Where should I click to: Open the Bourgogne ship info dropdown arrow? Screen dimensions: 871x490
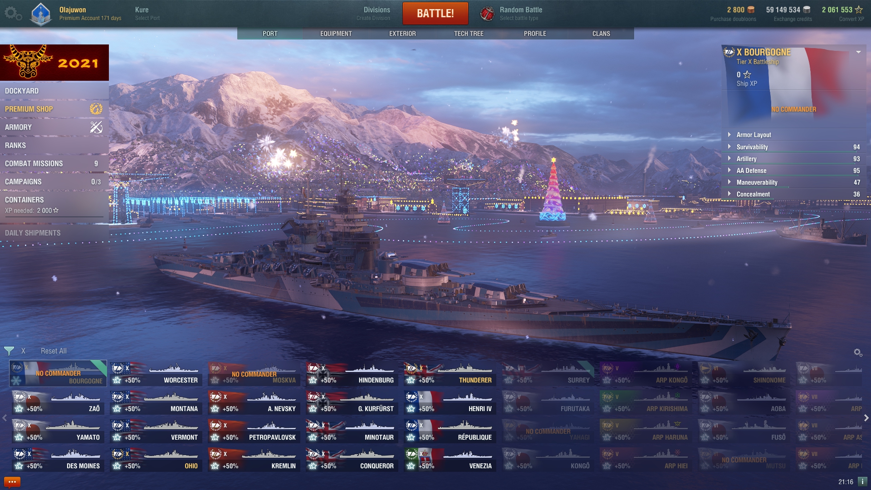point(858,52)
